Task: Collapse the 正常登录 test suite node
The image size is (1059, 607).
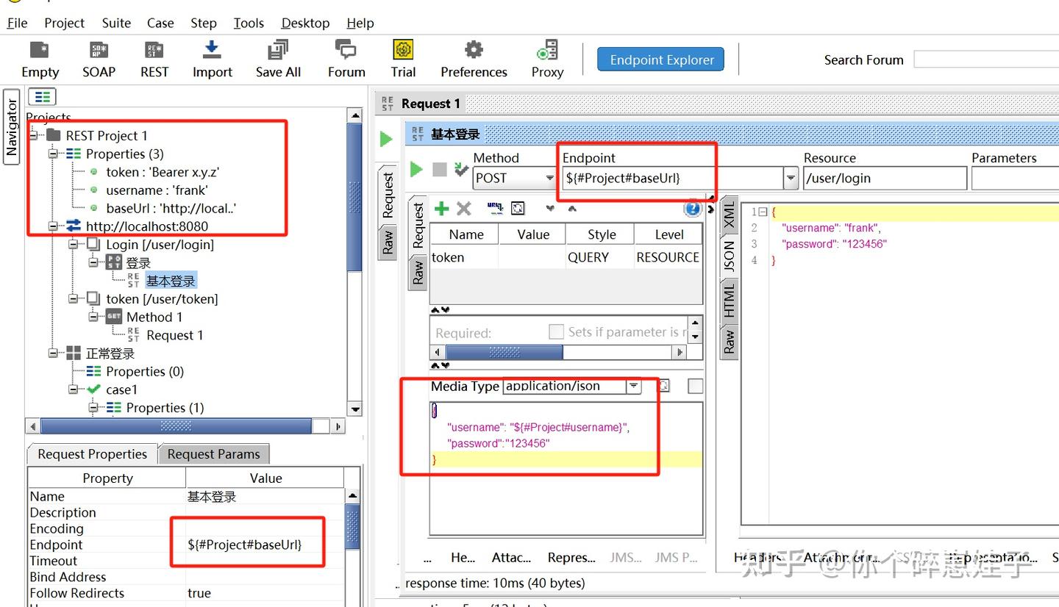Action: tap(54, 353)
